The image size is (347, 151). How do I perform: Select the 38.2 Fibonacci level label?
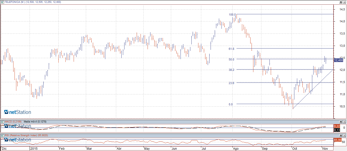(232, 70)
